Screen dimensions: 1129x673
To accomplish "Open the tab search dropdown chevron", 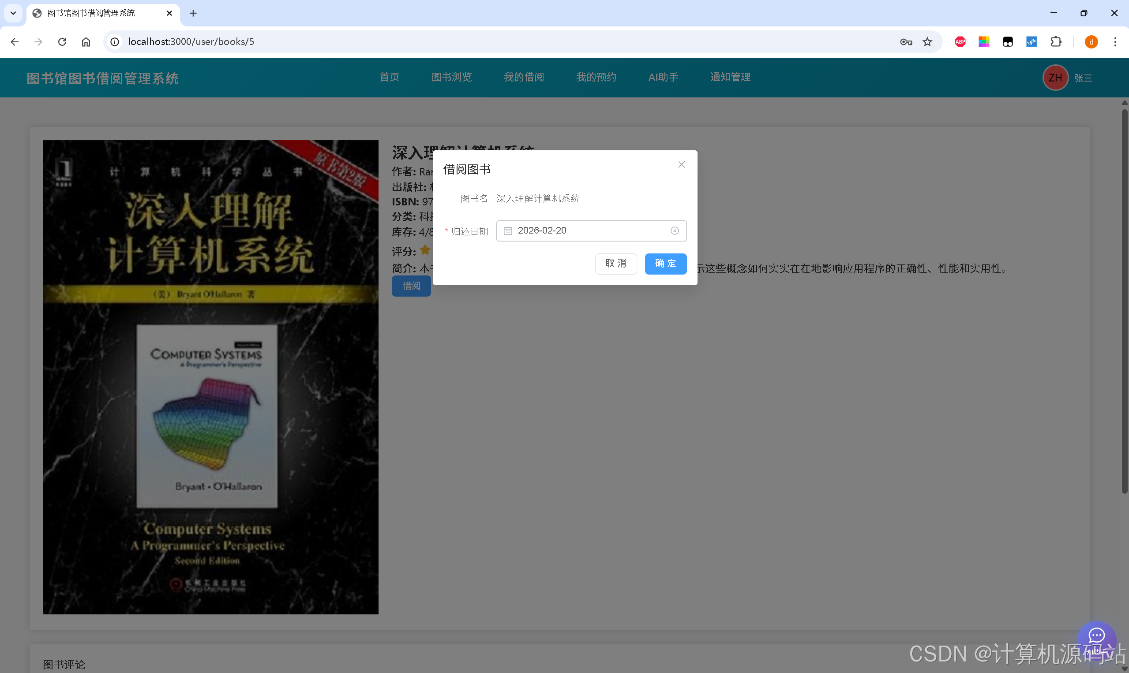I will (13, 13).
